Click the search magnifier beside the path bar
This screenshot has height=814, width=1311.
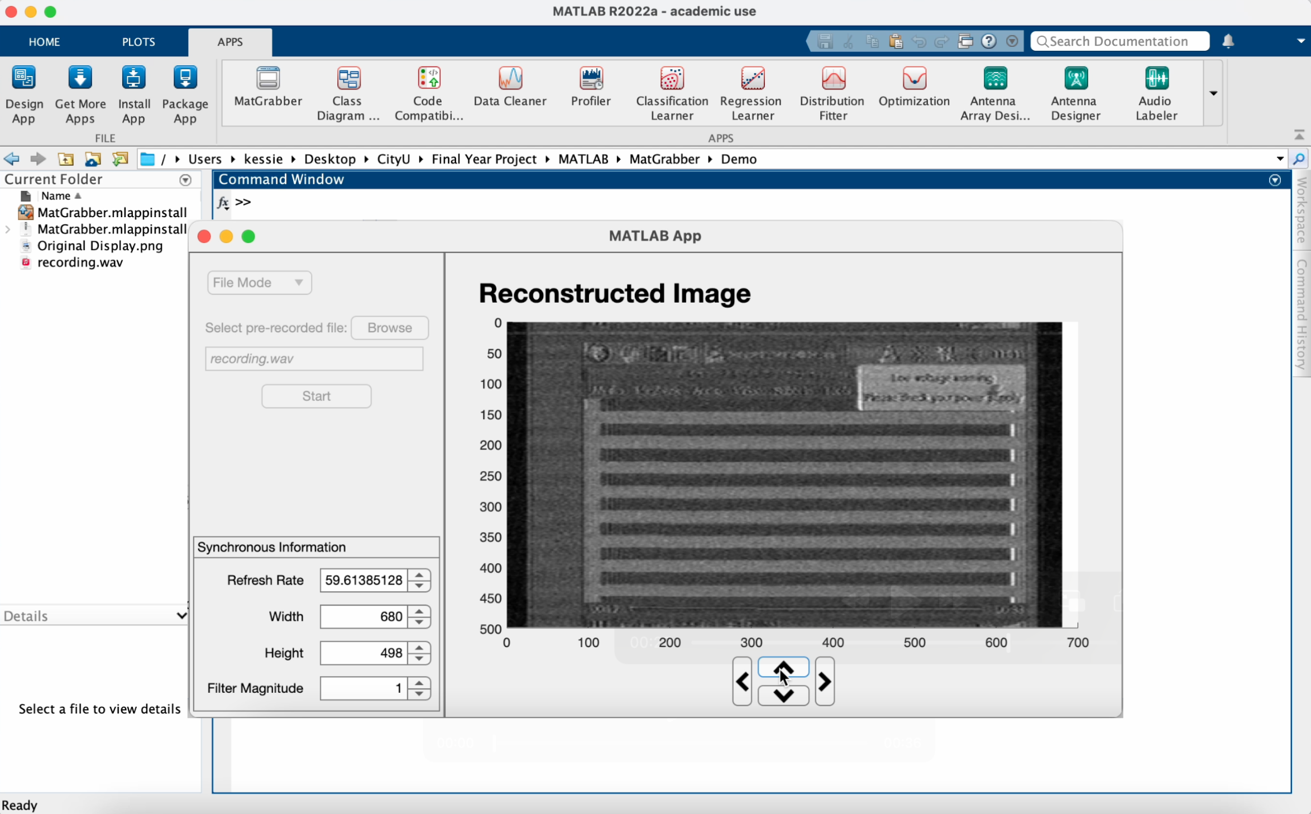[x=1299, y=159]
